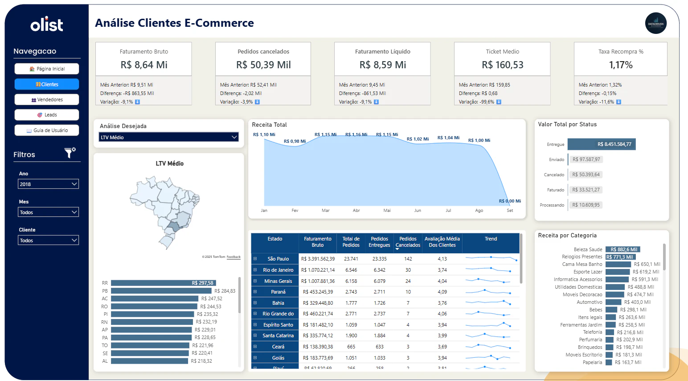Click the Esporte Lazer category label

(588, 272)
